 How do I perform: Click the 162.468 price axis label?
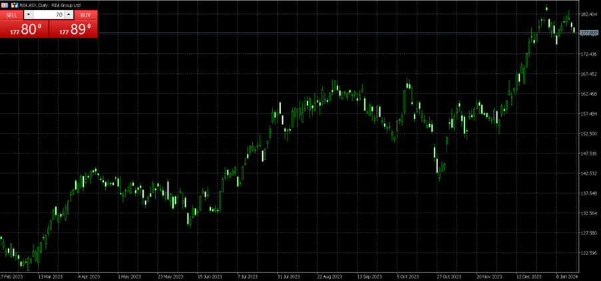[x=589, y=94]
